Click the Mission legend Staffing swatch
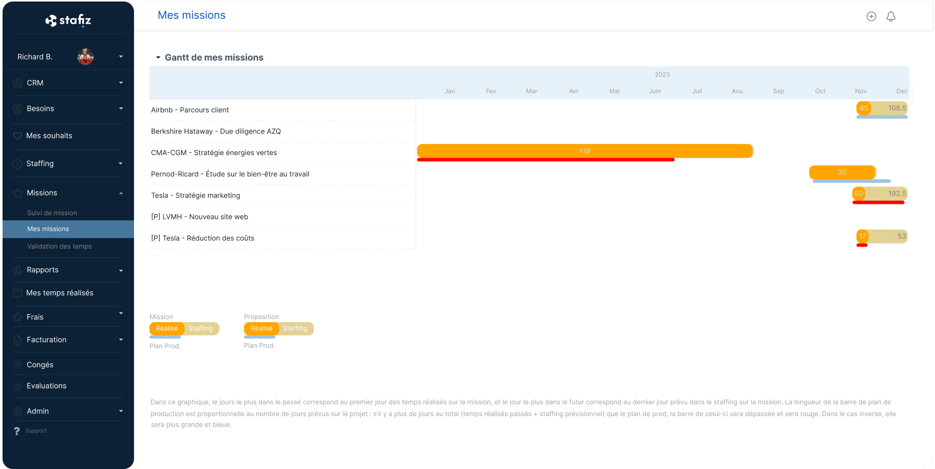935x469 pixels. [201, 329]
